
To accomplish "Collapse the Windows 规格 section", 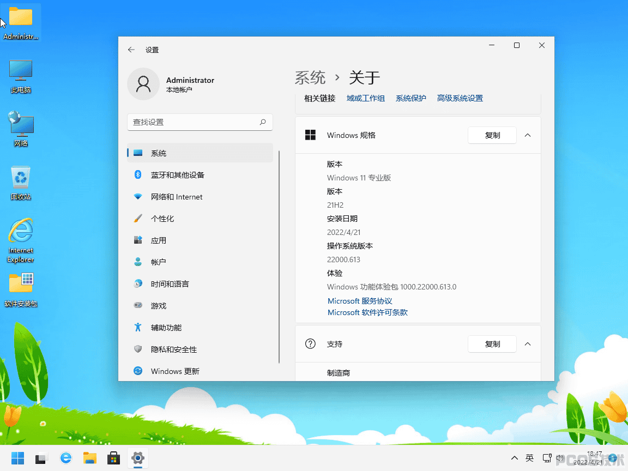I will tap(528, 135).
